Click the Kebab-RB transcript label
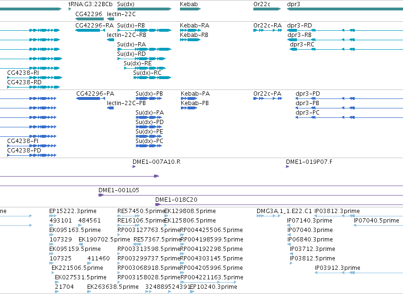 [194, 35]
